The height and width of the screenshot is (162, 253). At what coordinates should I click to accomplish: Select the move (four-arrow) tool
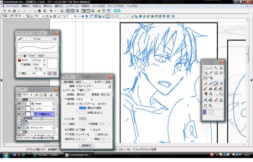click(x=221, y=73)
